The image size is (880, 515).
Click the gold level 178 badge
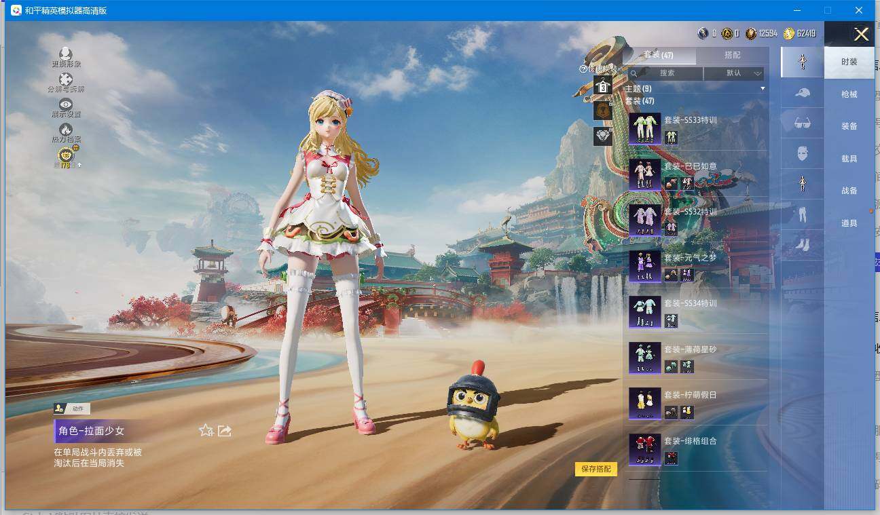pos(67,156)
